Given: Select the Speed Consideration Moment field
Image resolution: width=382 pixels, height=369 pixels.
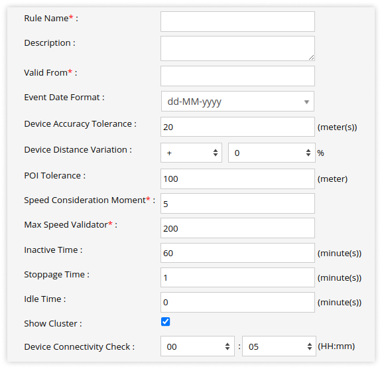Looking at the screenshot, I should (x=237, y=203).
